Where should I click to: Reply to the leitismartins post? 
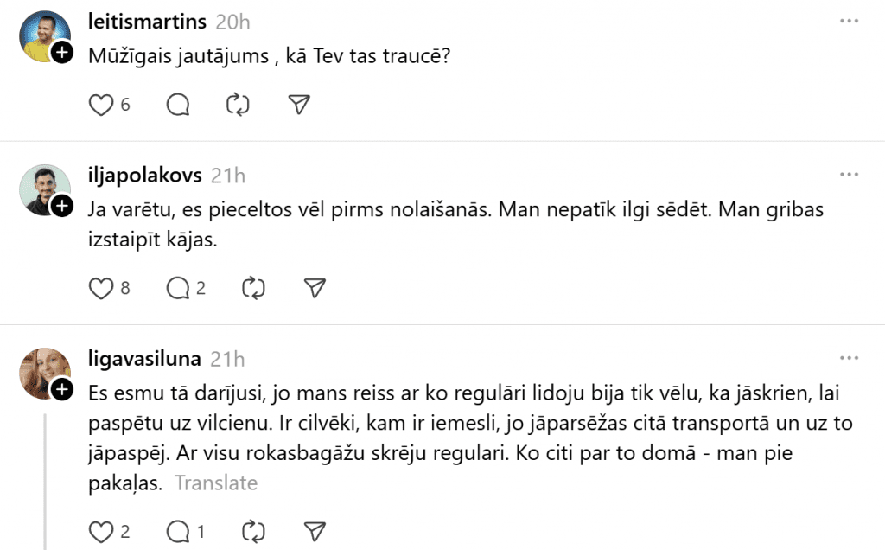[178, 105]
